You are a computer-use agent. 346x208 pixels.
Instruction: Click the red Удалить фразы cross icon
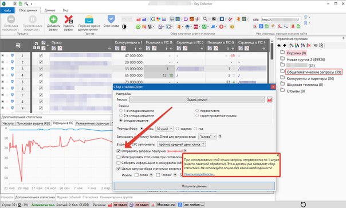(x=68, y=19)
